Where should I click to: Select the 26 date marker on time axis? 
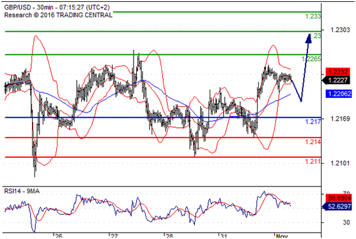pos(59,236)
